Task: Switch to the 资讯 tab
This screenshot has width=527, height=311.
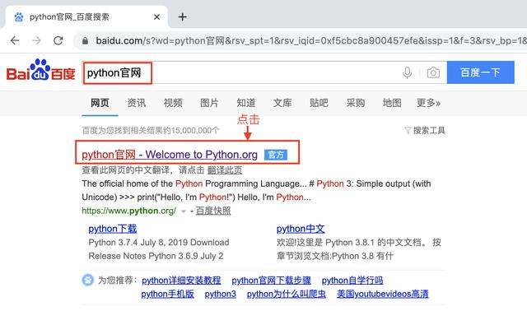Action: coord(137,103)
